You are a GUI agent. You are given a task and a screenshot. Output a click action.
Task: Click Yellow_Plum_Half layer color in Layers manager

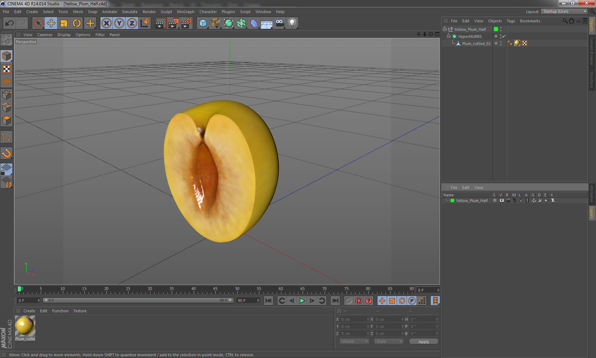[x=452, y=201]
